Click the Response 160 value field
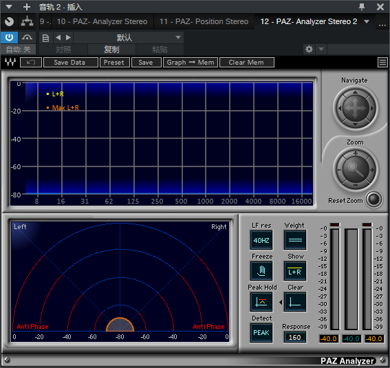The height and width of the screenshot is (368, 390). pos(295,337)
